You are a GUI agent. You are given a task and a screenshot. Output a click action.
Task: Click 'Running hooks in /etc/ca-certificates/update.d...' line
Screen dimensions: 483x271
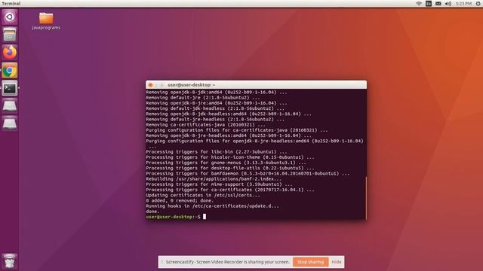coord(213,206)
